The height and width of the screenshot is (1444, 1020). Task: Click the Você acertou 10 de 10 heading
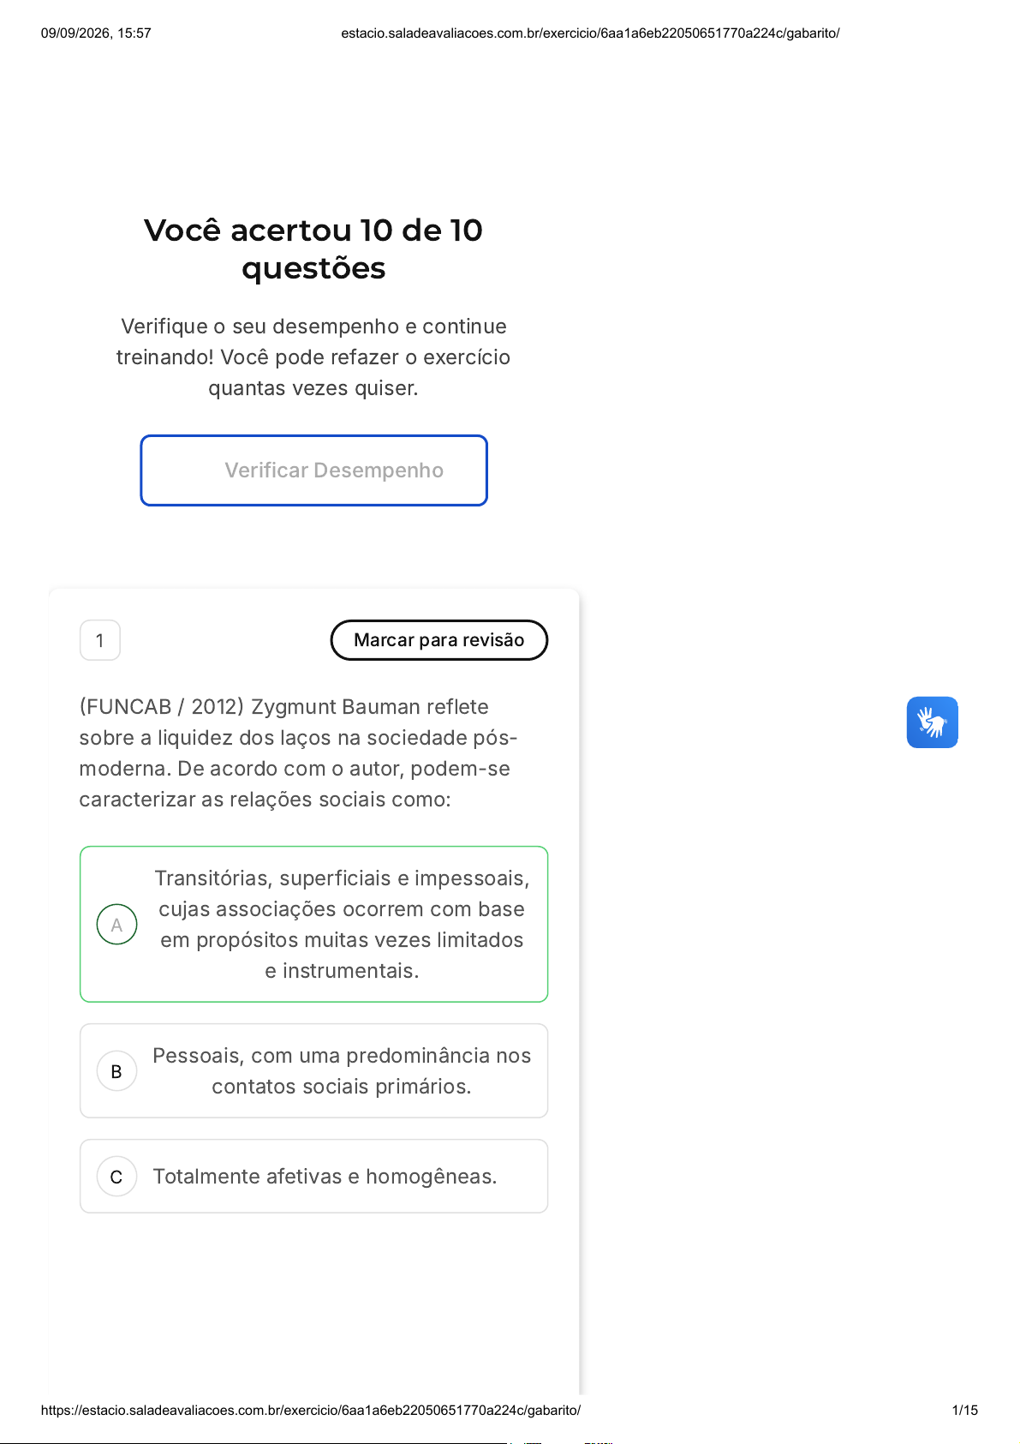click(313, 249)
